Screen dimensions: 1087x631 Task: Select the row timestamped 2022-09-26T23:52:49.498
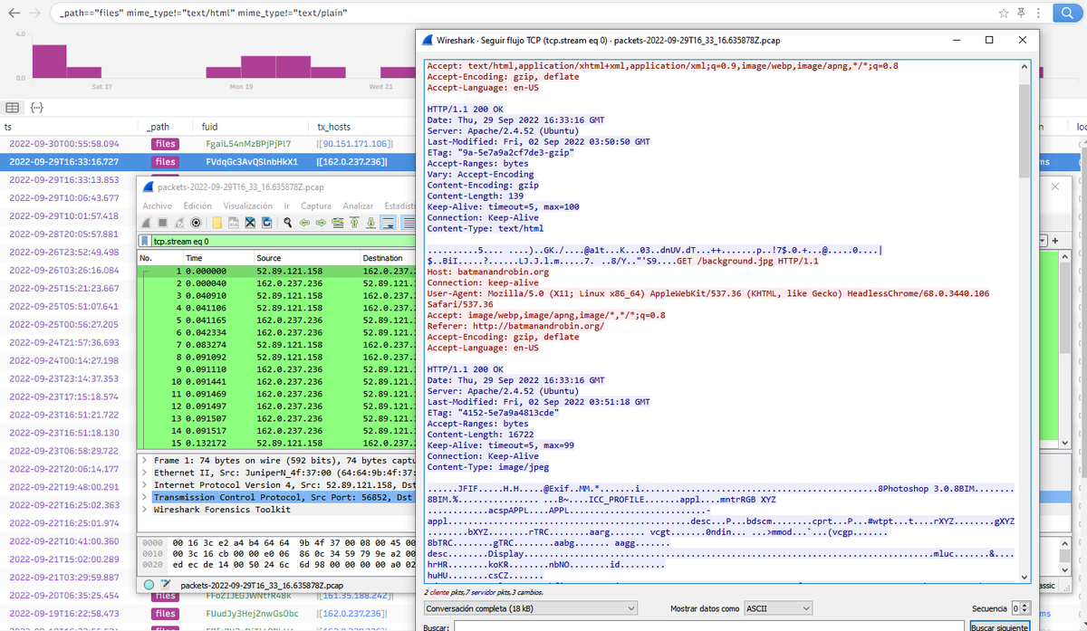click(68, 252)
